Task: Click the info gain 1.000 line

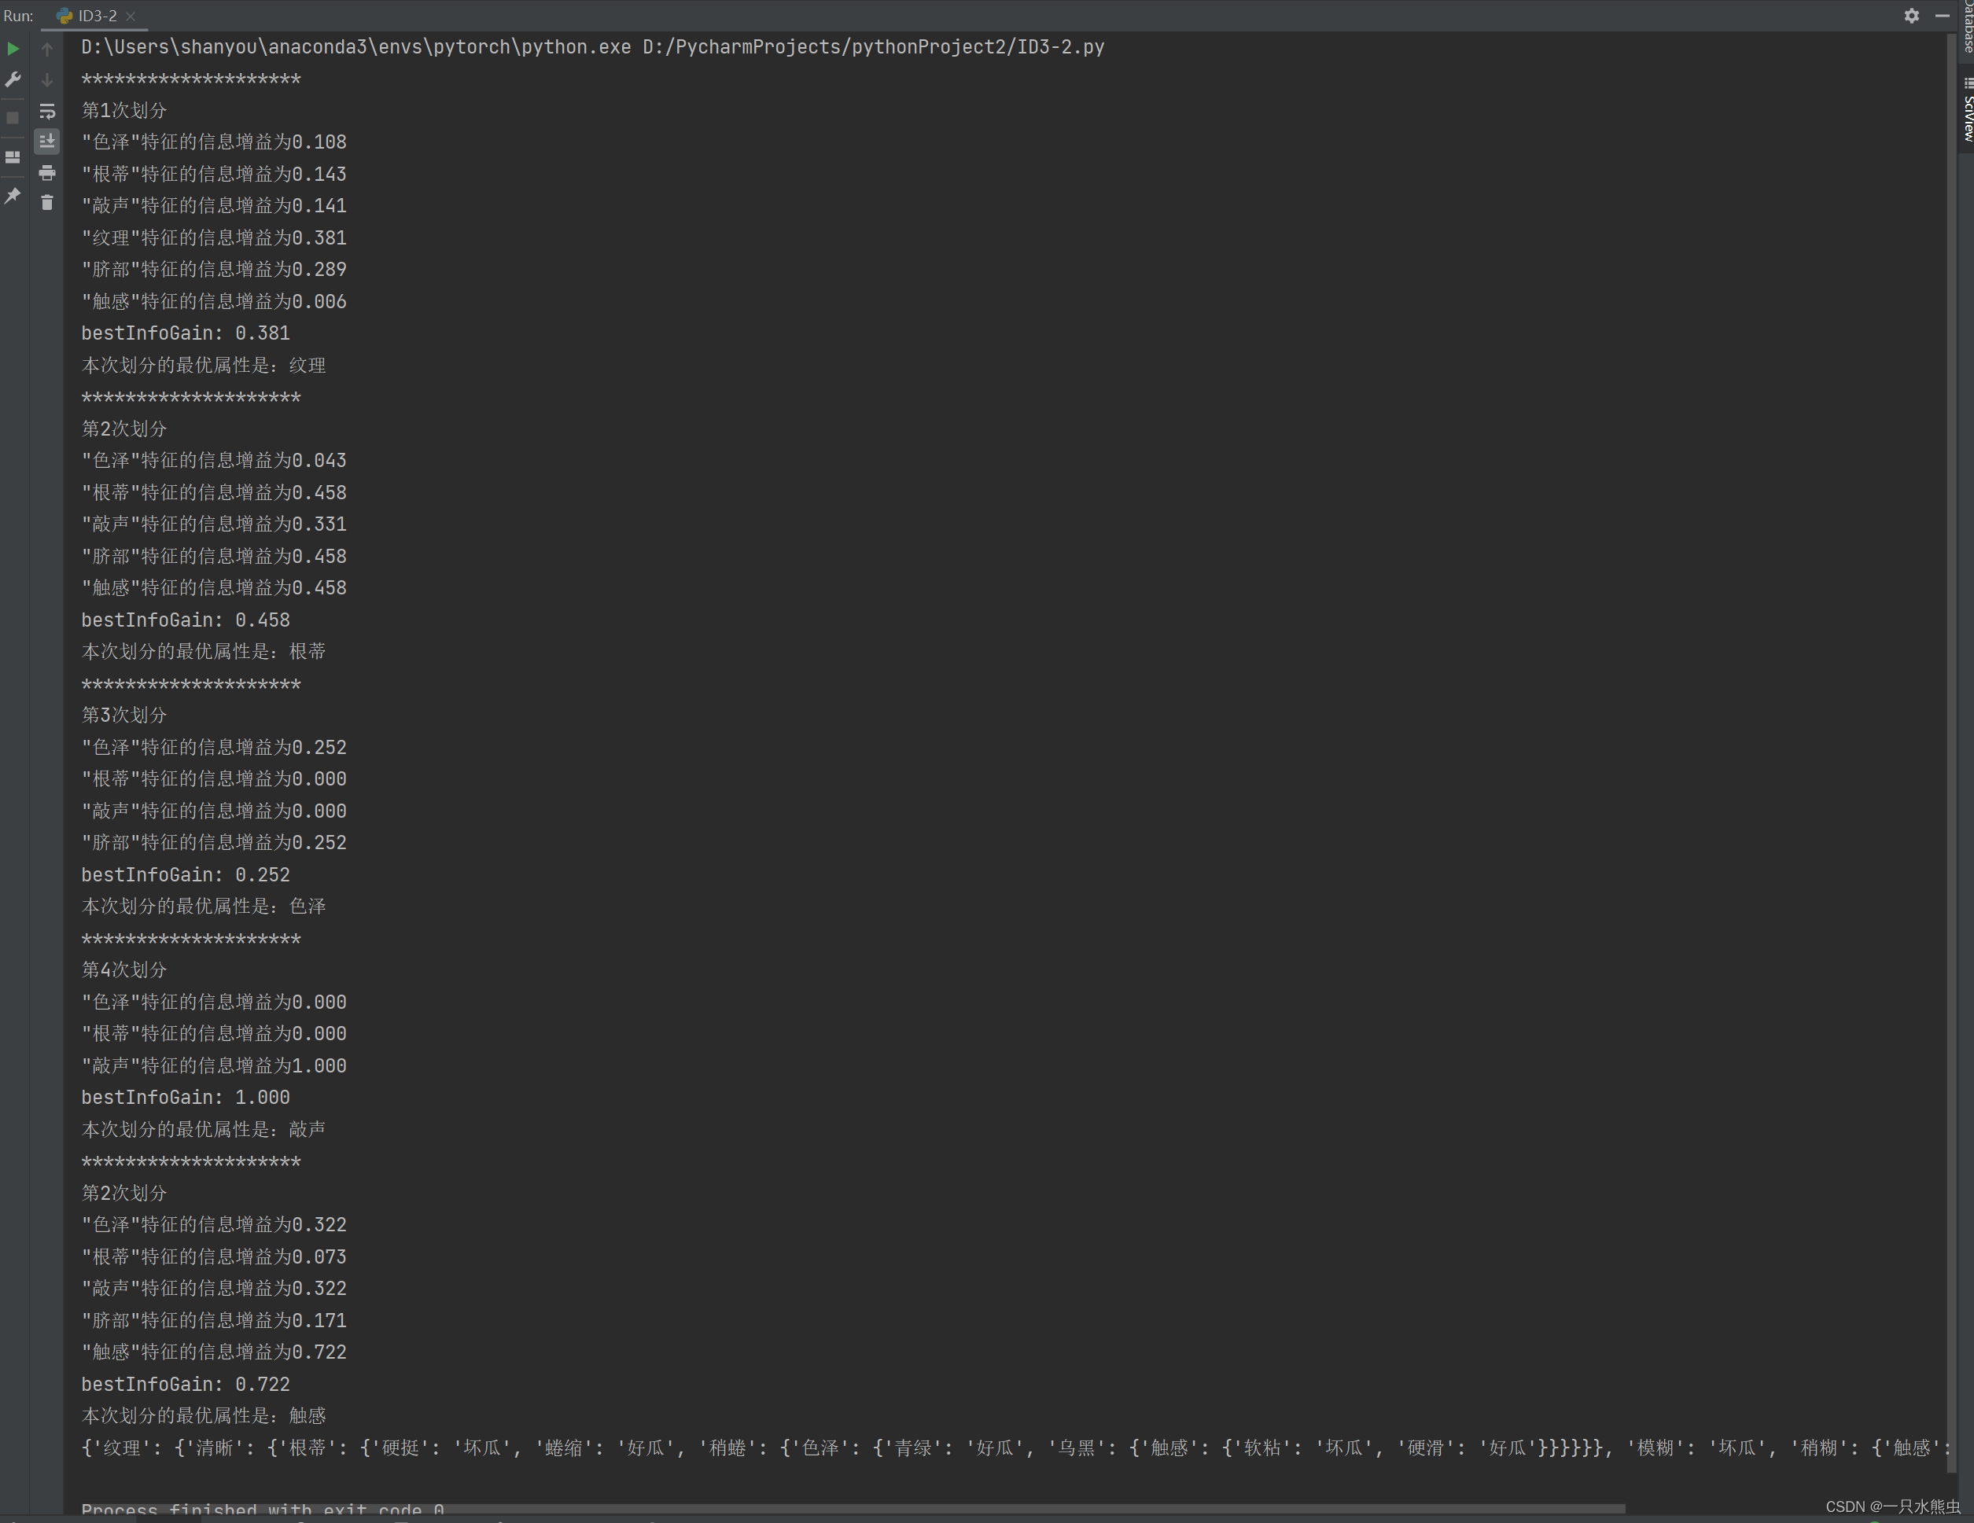Action: coord(214,1065)
